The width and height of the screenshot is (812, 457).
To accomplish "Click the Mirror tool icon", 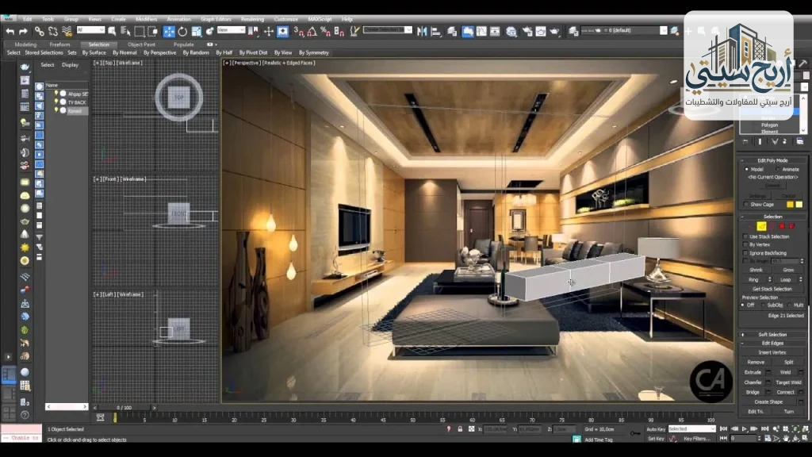I will coord(421,30).
